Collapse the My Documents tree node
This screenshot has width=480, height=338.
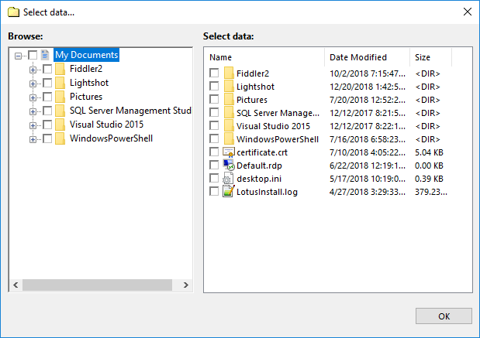coord(19,56)
